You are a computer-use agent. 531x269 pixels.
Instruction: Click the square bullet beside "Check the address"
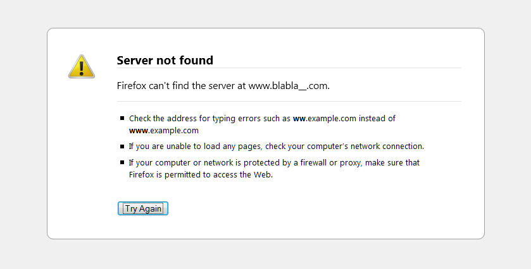122,118
